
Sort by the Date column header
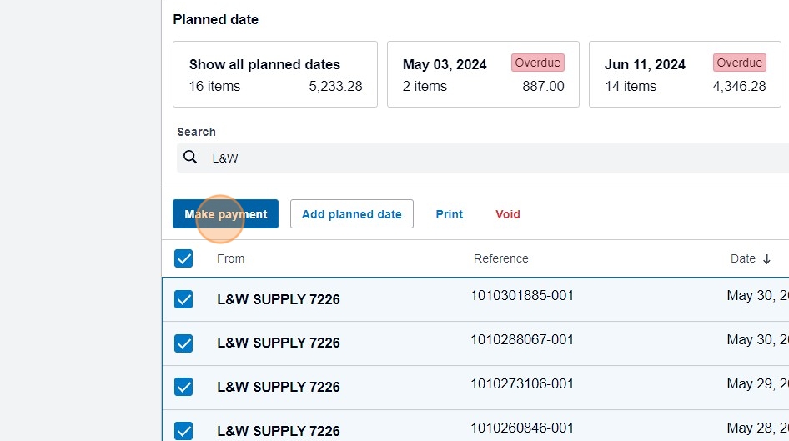(742, 259)
